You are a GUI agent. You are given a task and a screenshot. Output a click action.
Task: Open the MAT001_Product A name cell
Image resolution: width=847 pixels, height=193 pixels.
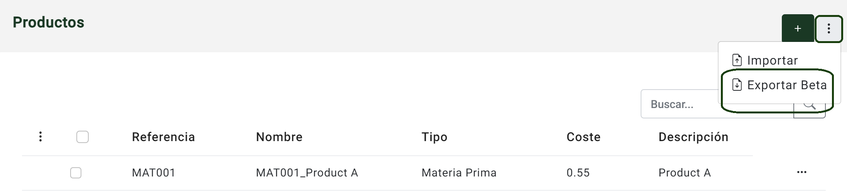[x=307, y=173]
